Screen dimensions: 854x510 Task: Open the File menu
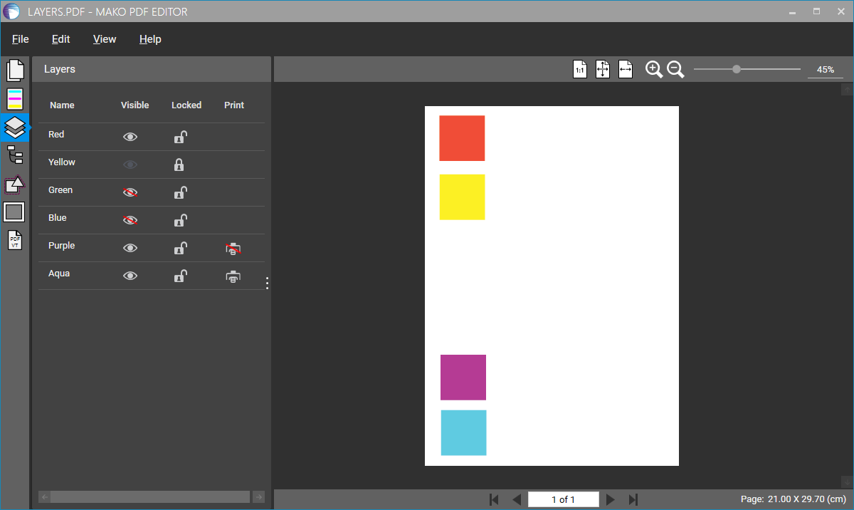coord(21,39)
